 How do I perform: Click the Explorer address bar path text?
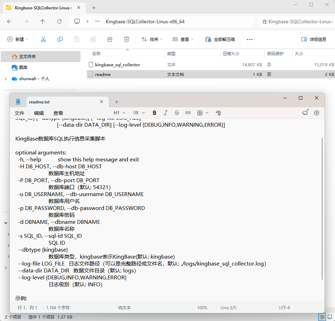(145, 22)
